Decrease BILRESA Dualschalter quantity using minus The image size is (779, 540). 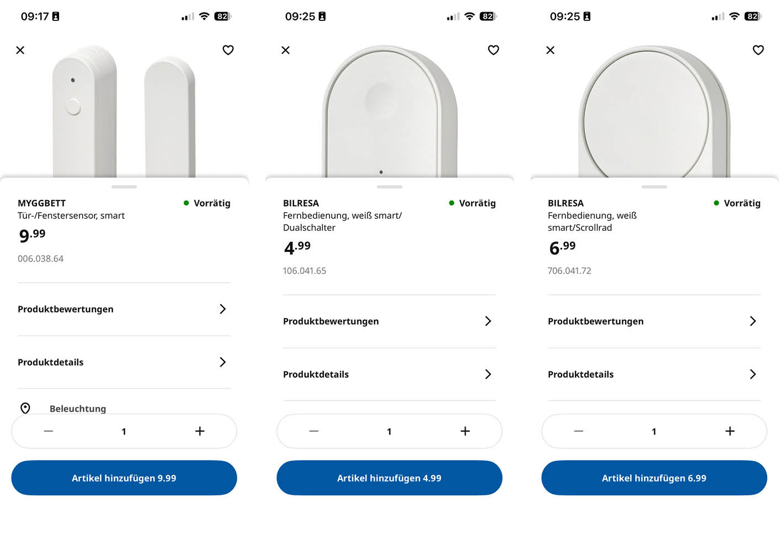pyautogui.click(x=313, y=431)
